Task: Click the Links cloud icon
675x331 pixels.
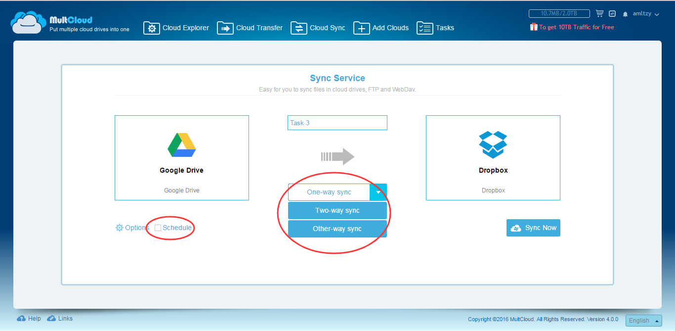Action: pos(51,319)
